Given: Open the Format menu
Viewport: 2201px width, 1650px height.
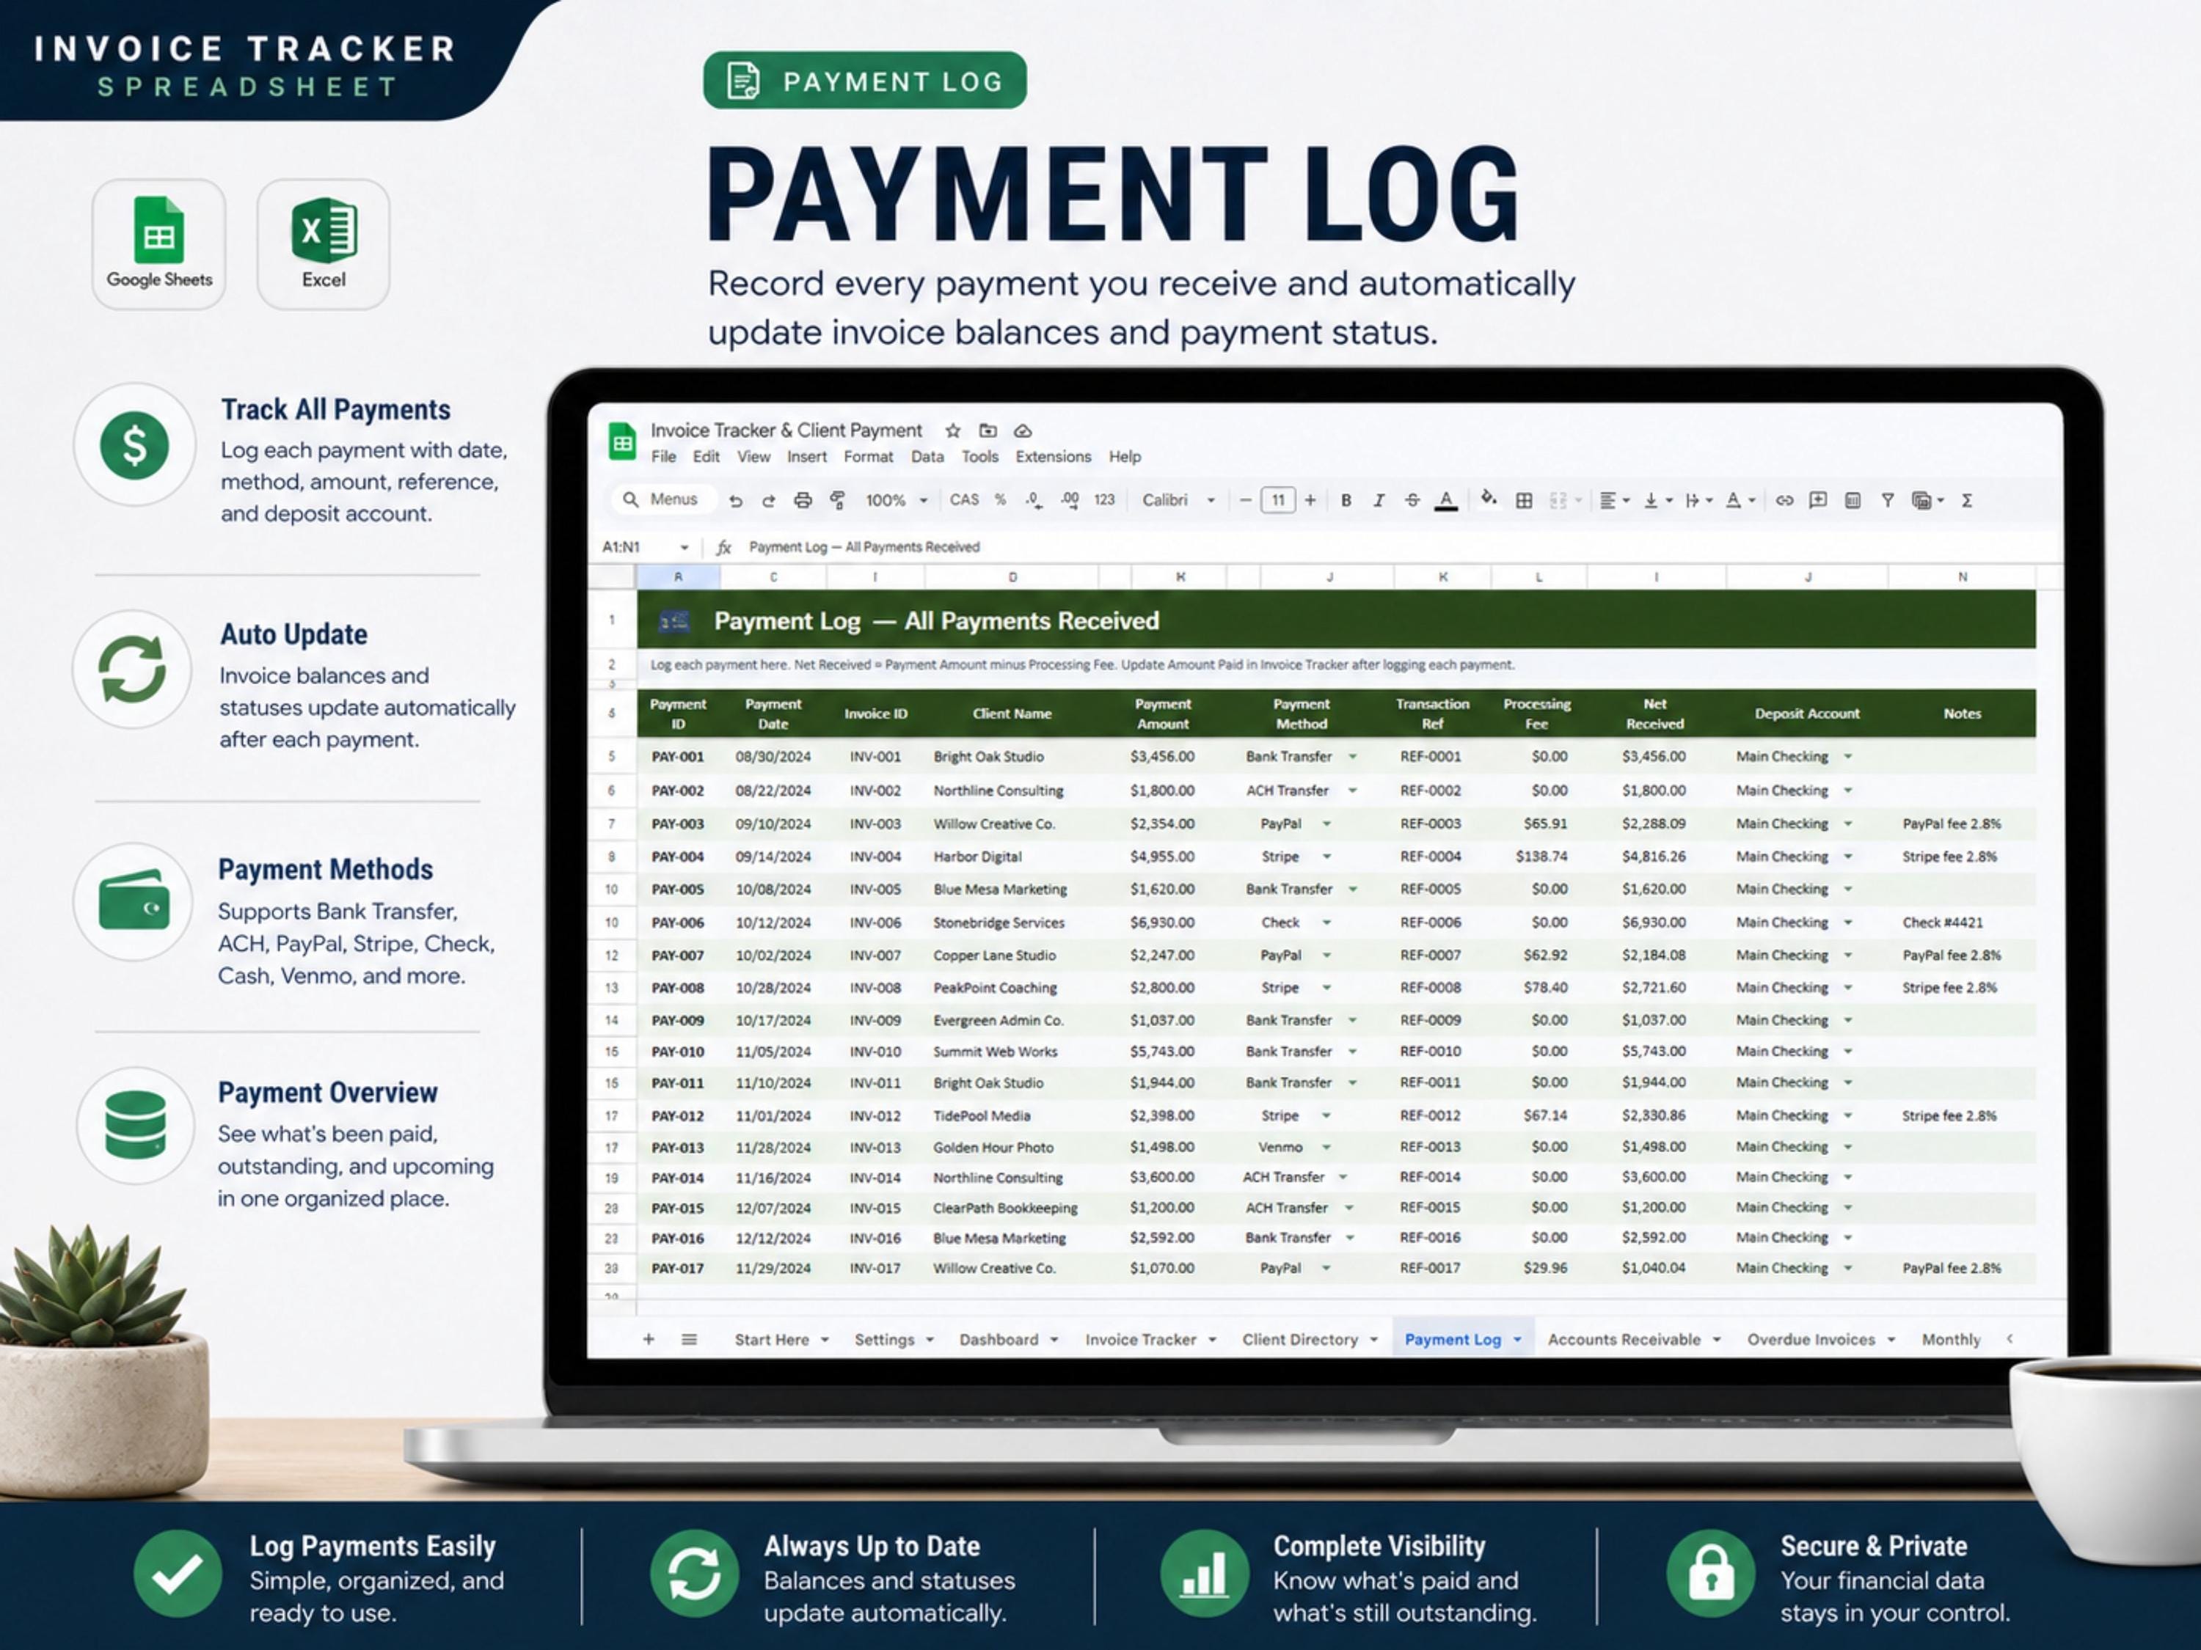Looking at the screenshot, I should click(x=869, y=457).
